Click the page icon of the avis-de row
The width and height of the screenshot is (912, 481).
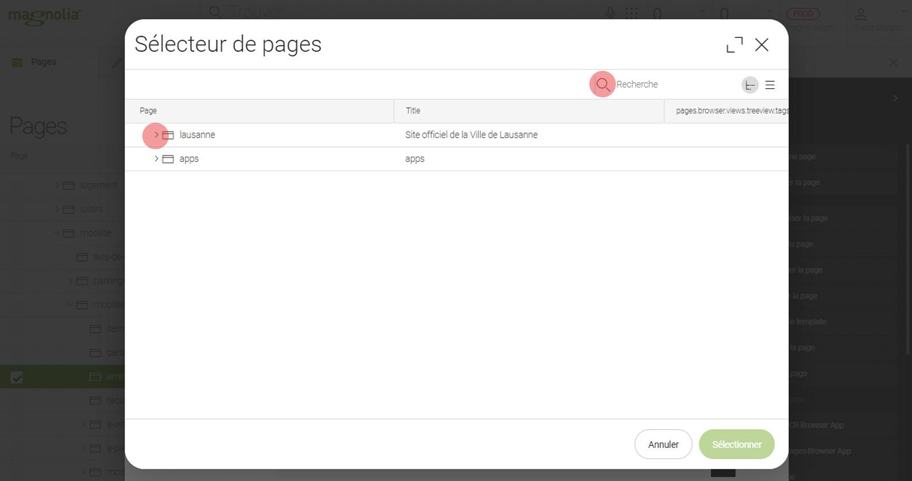(x=82, y=257)
